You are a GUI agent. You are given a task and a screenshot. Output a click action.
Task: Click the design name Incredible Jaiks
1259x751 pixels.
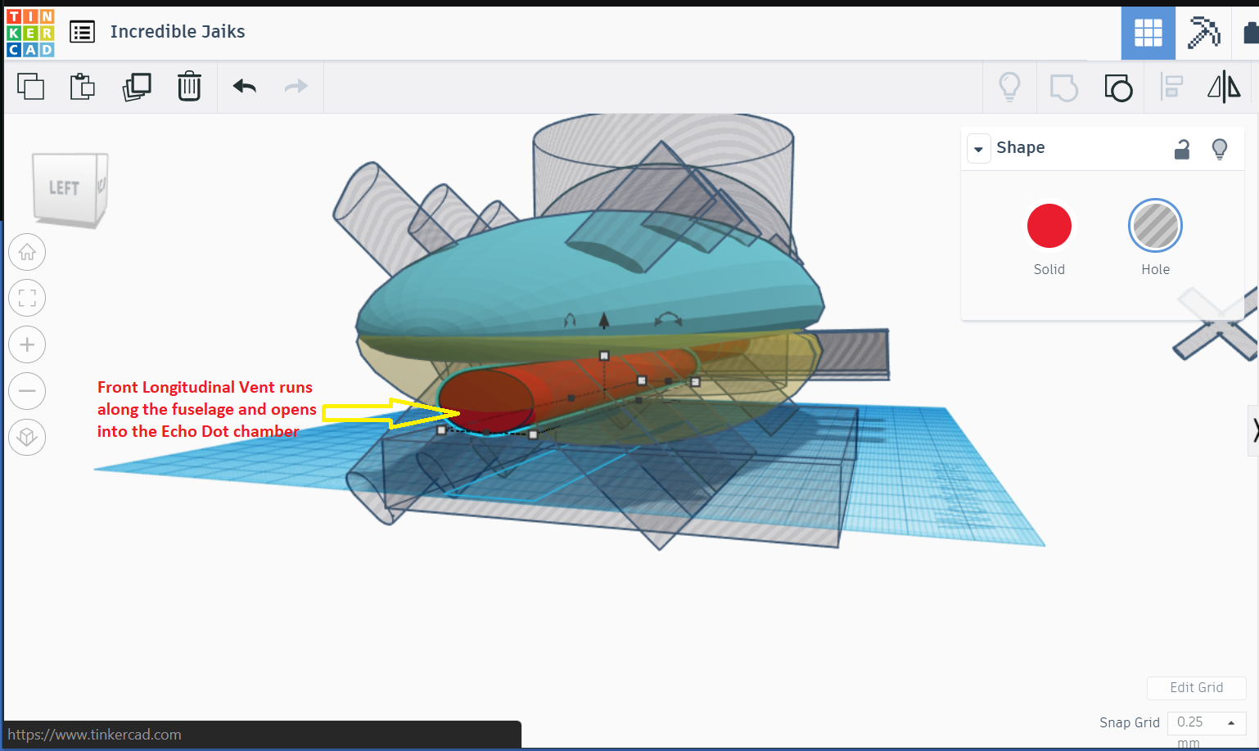point(178,32)
